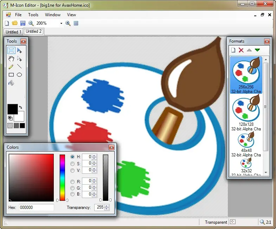
Task: Select the H hue radio button
Action: click(x=72, y=157)
